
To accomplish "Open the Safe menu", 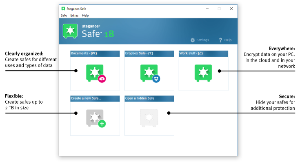I will pos(64,16).
